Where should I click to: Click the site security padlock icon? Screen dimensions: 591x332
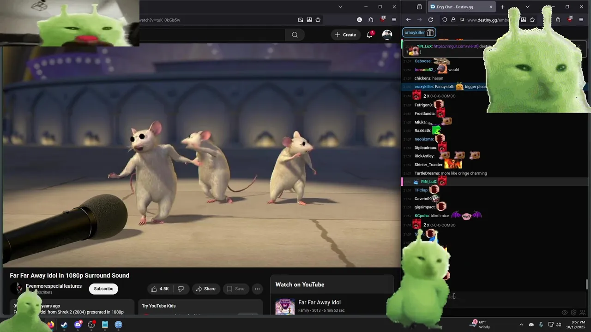(453, 20)
